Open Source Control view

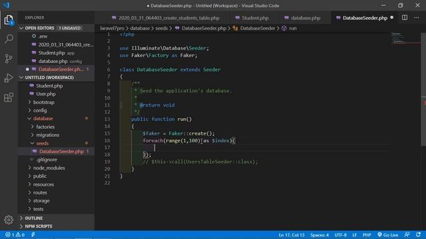click(x=9, y=58)
